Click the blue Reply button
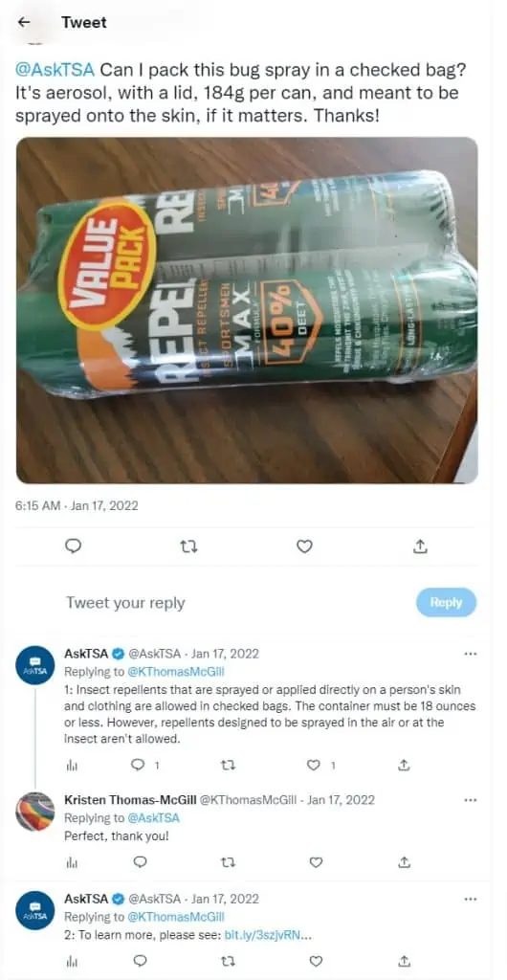The image size is (507, 980). [446, 603]
